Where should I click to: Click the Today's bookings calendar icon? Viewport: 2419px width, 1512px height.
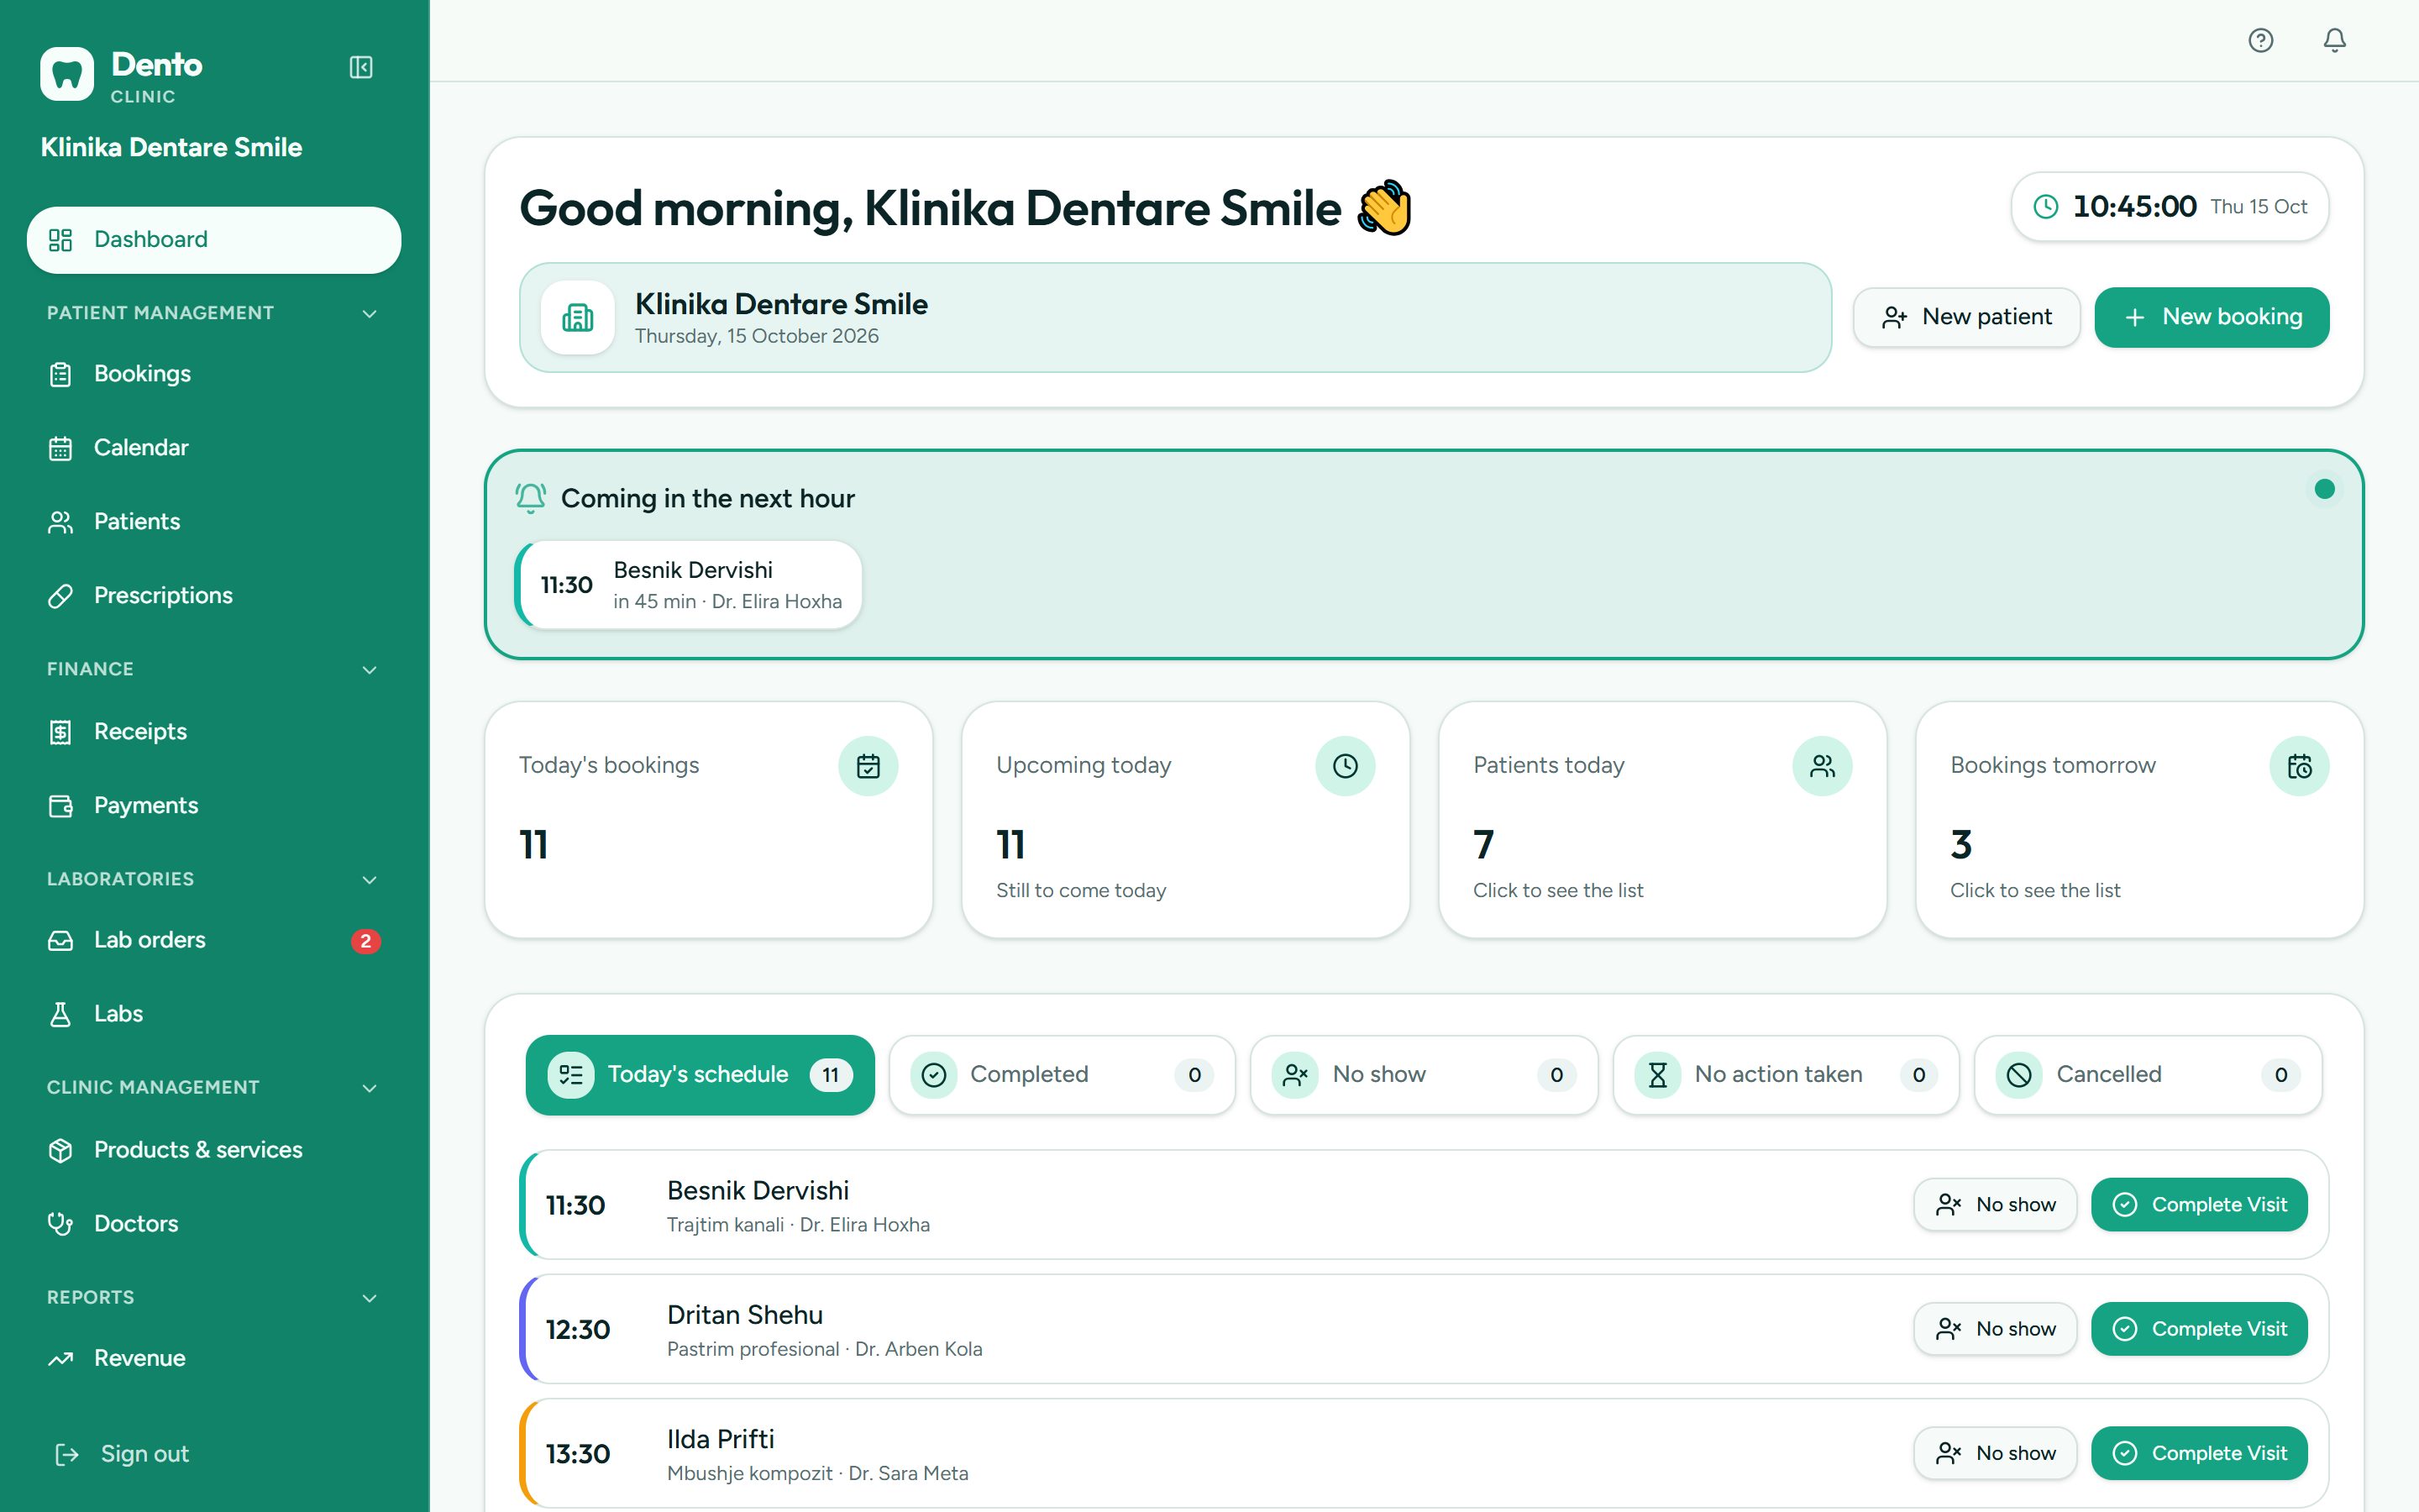click(868, 766)
